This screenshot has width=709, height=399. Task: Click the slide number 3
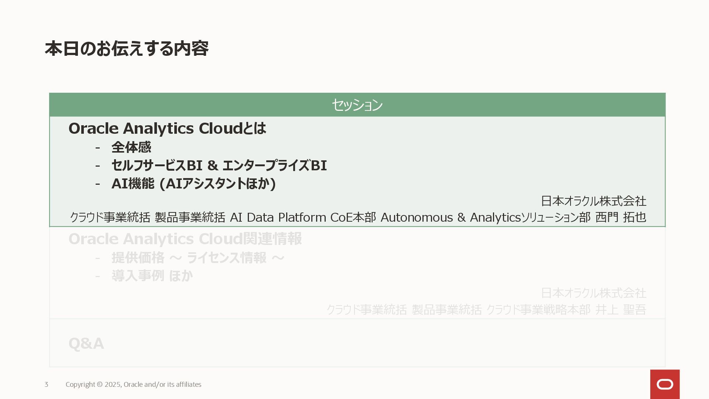(46, 385)
